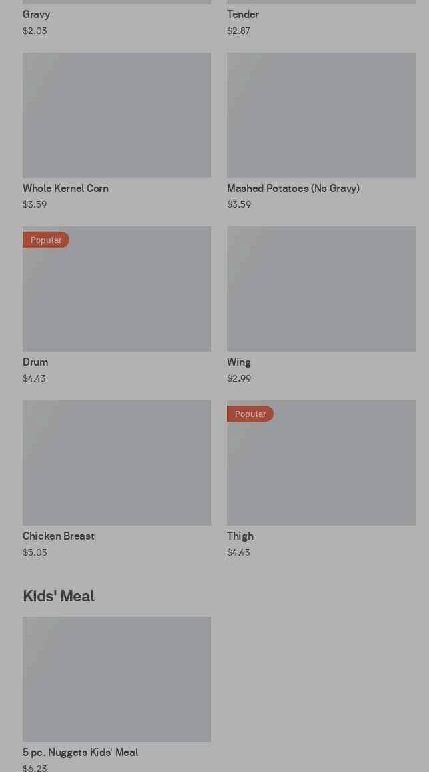Open the Tender item link

[x=243, y=14]
